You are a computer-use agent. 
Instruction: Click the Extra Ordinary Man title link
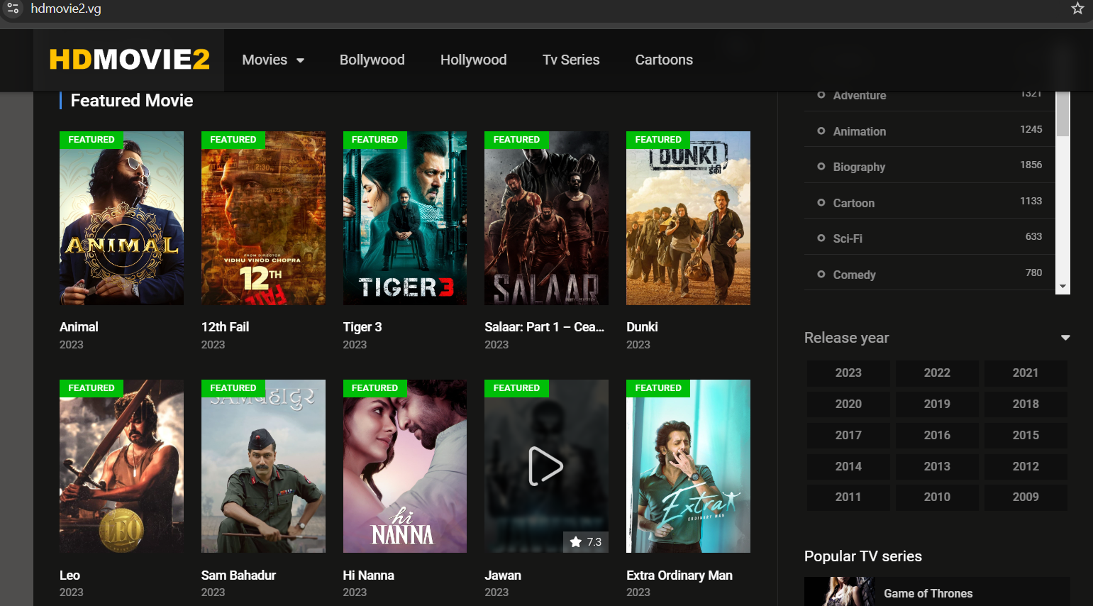click(x=679, y=575)
